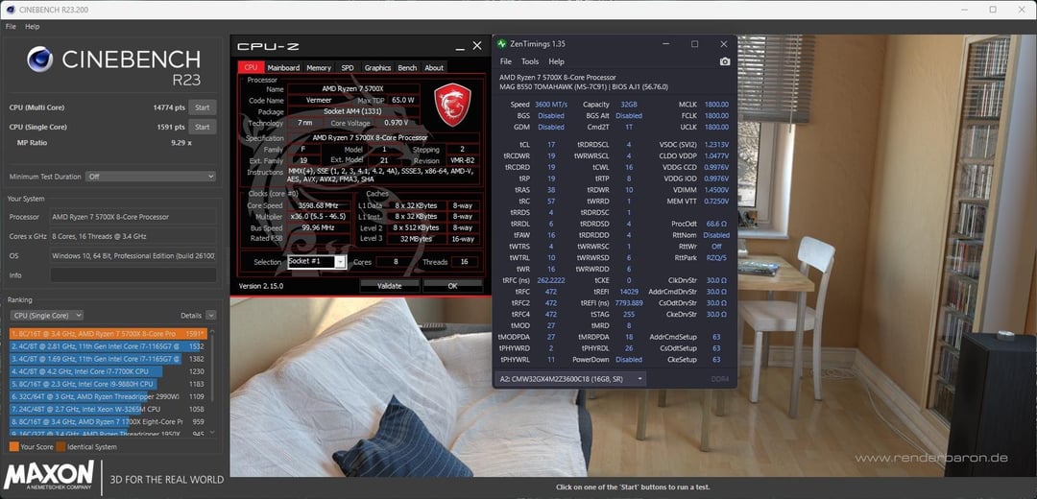Click the 14774 pts multi core score
This screenshot has height=499, width=1037.
[169, 107]
